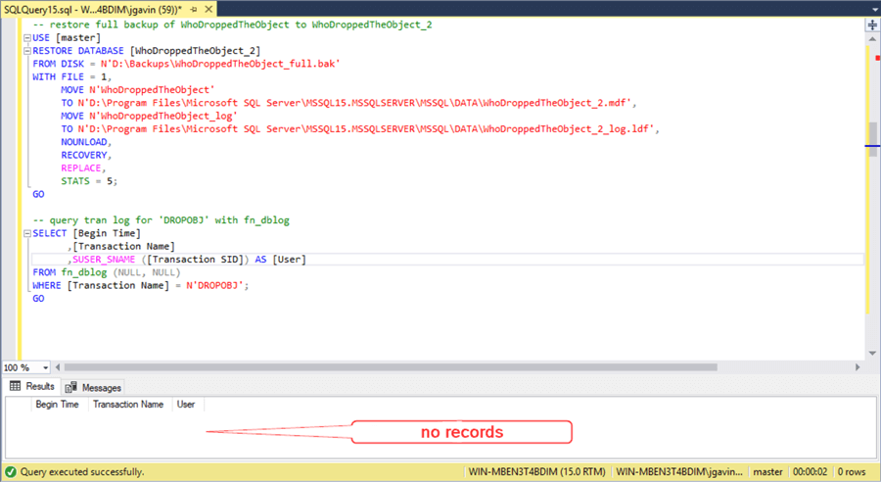Click the WhoDroppedTheObject_full.bak backup path
The height and width of the screenshot is (482, 881).
coord(220,64)
